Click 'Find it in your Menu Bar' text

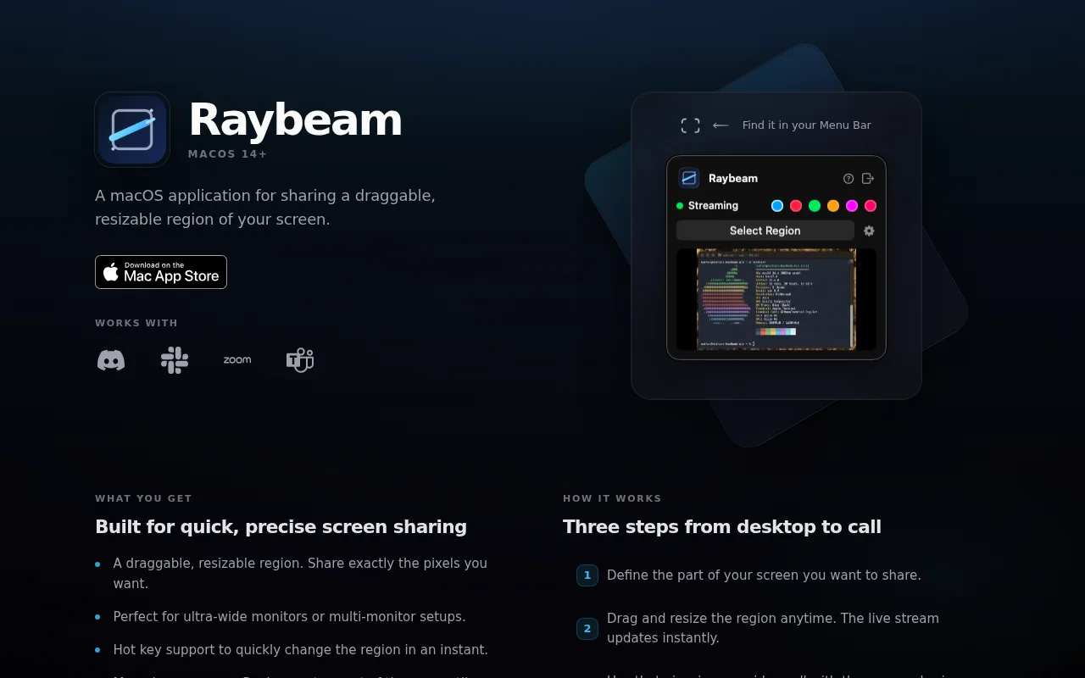click(x=807, y=125)
